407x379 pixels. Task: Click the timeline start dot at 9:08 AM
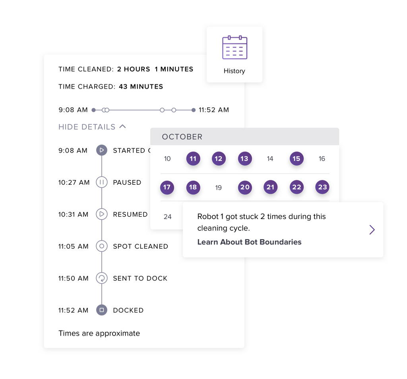coord(94,110)
